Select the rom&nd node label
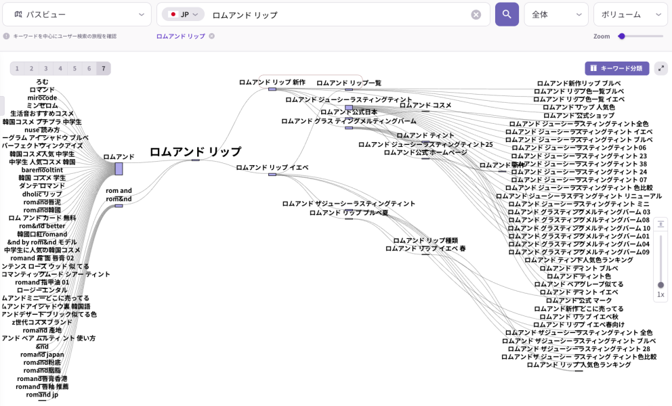Screen dimensions: 672x406 119,199
